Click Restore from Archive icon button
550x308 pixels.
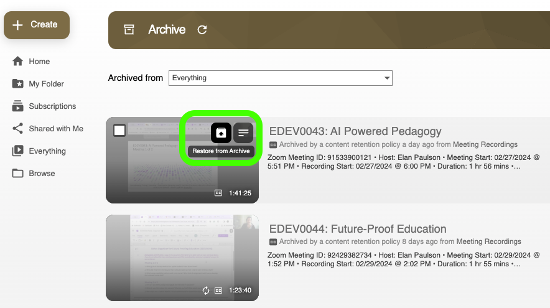pos(221,133)
